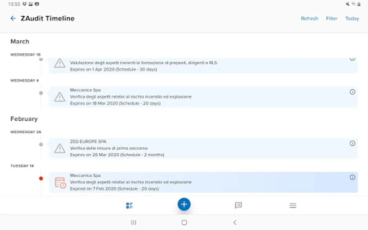Click the WEDNESDAY 26 day label
The image size is (368, 230).
26,132
